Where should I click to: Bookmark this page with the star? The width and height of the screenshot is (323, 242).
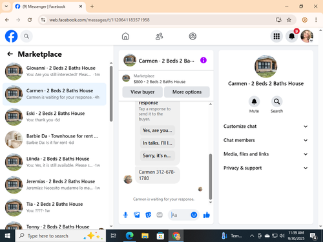[x=289, y=20]
